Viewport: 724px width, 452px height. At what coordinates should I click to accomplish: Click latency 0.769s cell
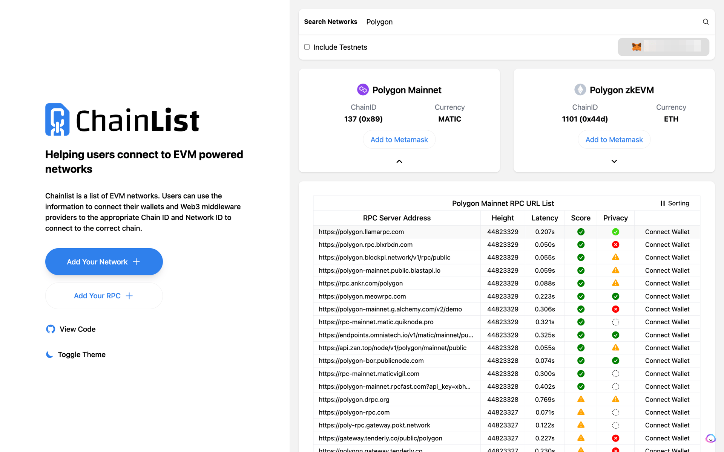[545, 400]
